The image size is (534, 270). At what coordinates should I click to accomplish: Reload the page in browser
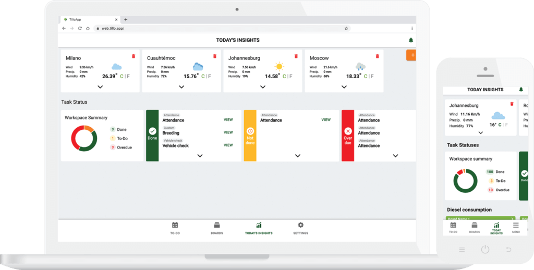pos(80,28)
